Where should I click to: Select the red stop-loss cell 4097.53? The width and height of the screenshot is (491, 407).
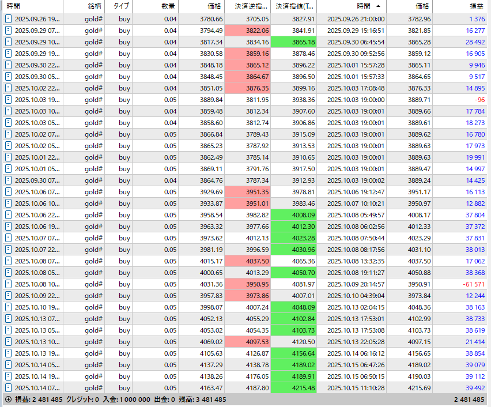247,342
